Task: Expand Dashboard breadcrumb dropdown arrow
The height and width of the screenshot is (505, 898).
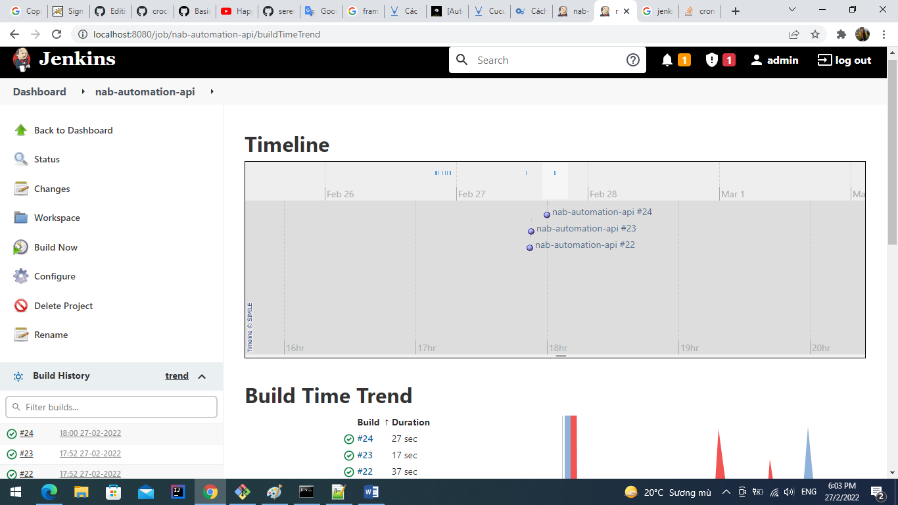Action: (x=83, y=92)
